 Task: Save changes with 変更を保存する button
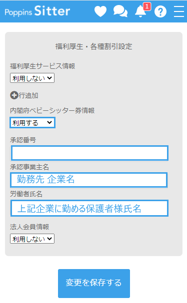[94, 284]
